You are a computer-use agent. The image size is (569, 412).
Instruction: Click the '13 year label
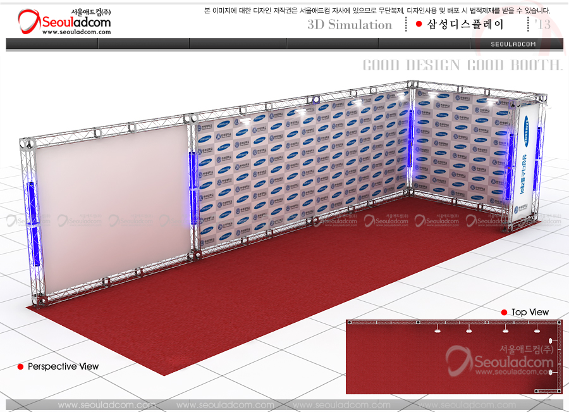click(x=542, y=25)
